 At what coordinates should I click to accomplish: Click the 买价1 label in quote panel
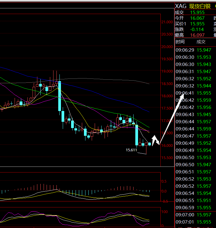pyautogui.click(x=180, y=24)
